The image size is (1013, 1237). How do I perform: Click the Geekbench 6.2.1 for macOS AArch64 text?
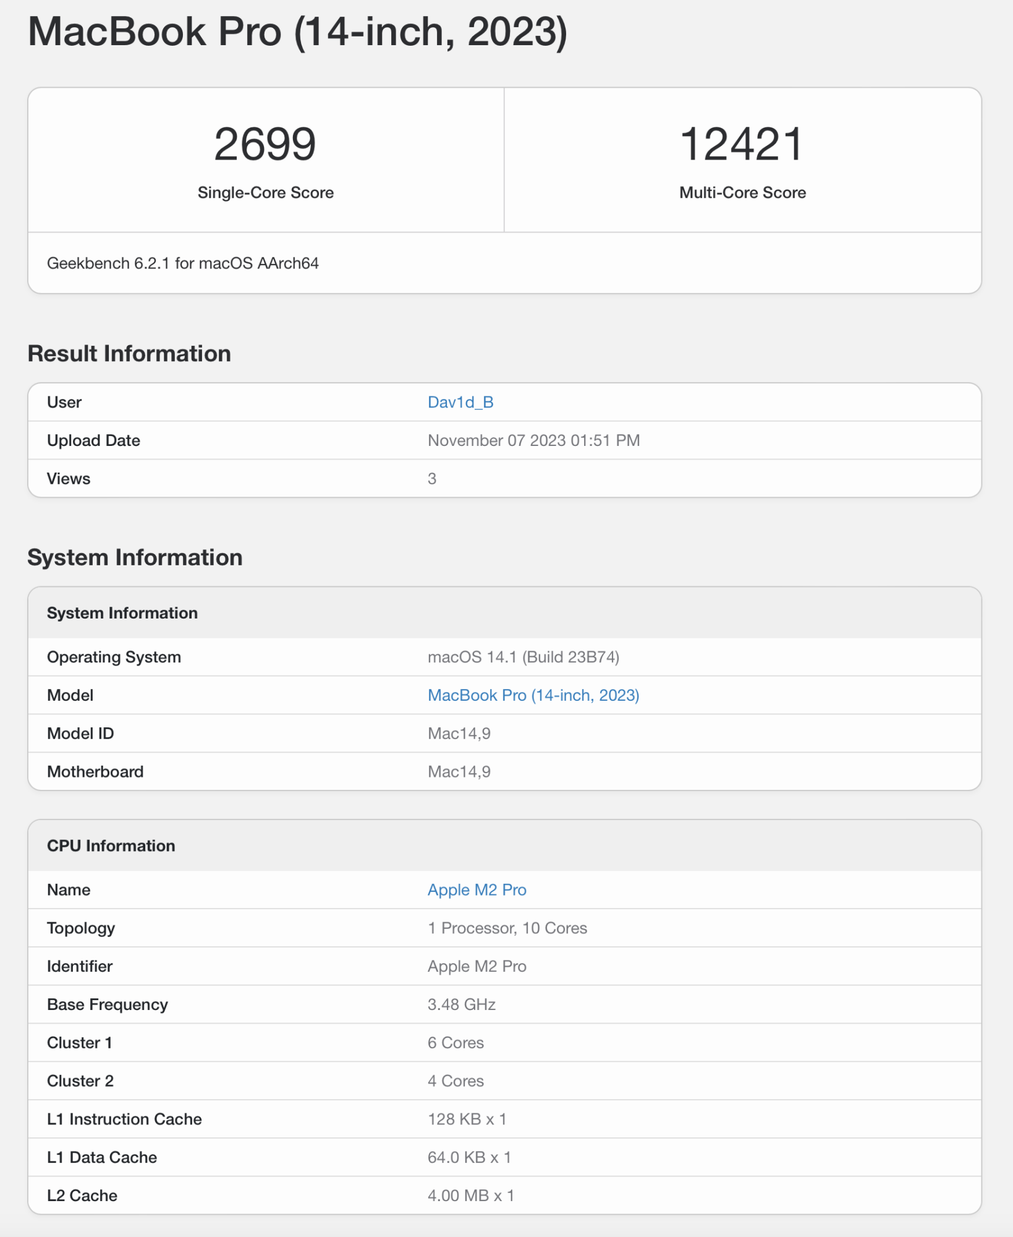[x=183, y=263]
